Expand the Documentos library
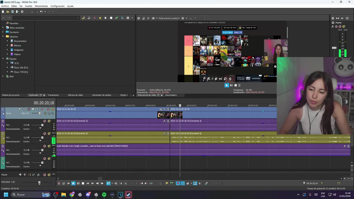 coord(8,41)
